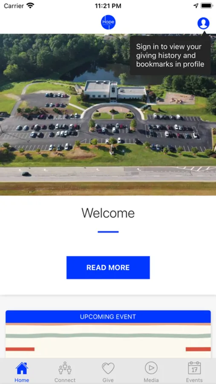Tap the Welcome heading text
The height and width of the screenshot is (384, 216).
point(108,213)
